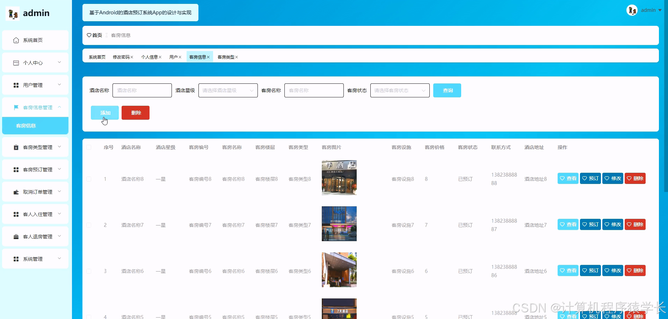
Task: Expand the 个人中心 menu chevron
Action: click(59, 62)
